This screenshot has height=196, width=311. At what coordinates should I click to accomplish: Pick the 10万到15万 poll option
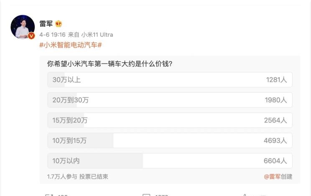point(170,140)
